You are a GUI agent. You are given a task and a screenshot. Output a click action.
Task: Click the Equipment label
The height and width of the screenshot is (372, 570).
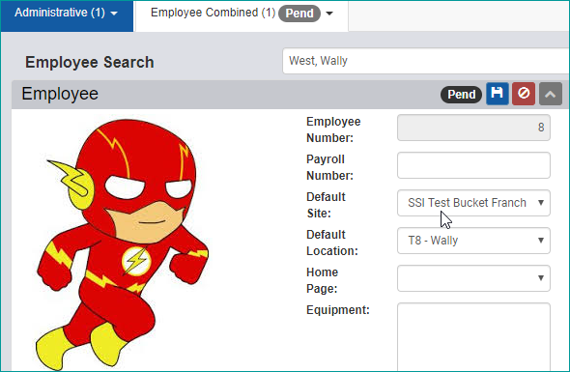coord(338,310)
